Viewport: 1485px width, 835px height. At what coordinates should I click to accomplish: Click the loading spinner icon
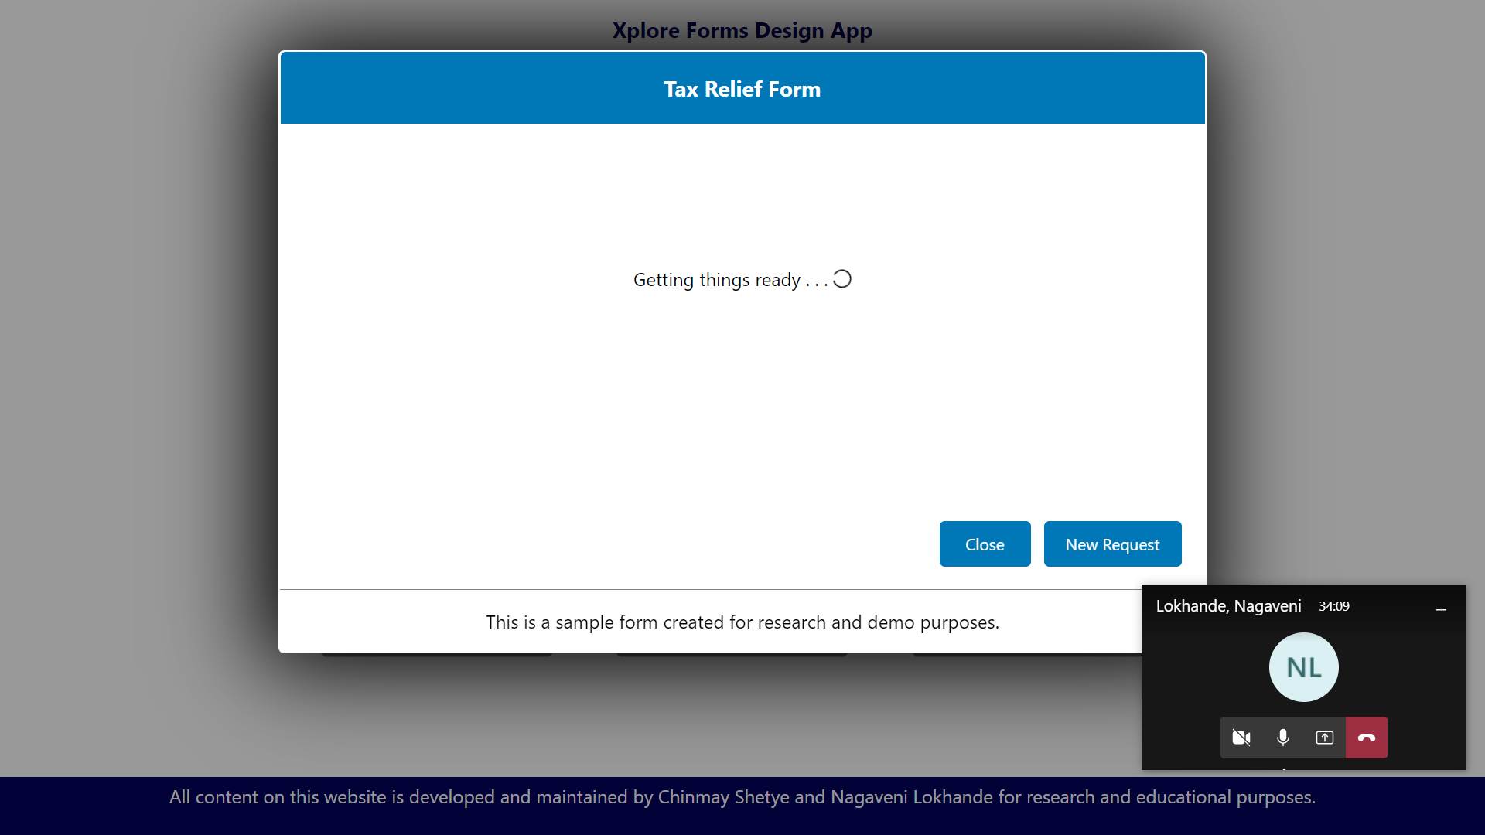tap(842, 279)
